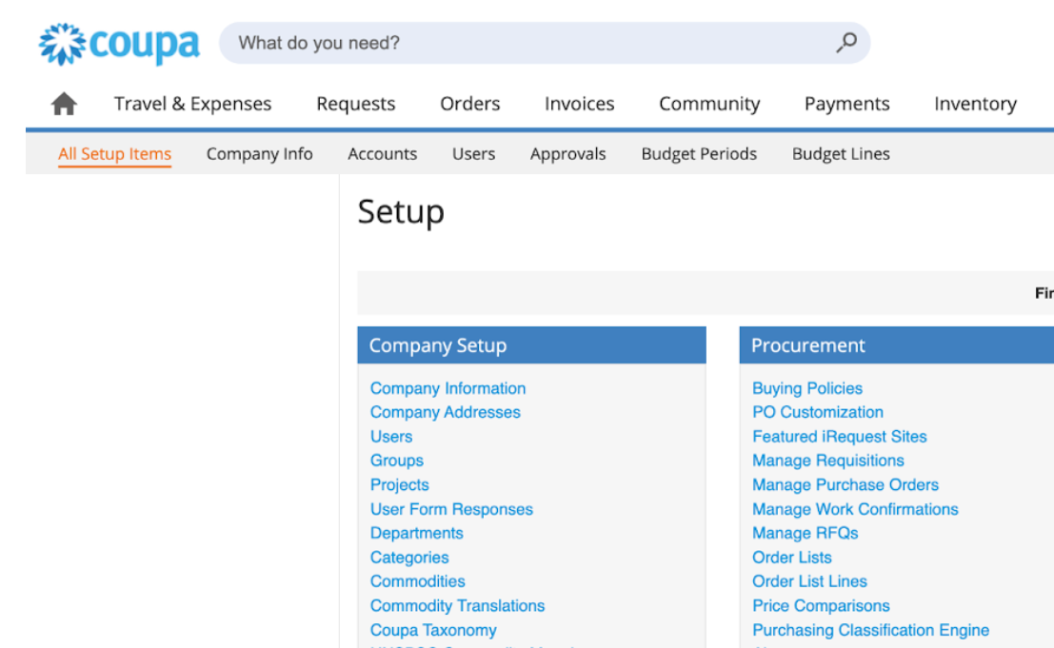Open the Approvals tab
The width and height of the screenshot is (1054, 648).
(x=567, y=154)
